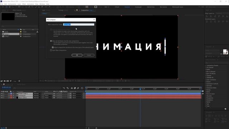Open the Effect menu
Viewport: 229px width, 129px height.
click(x=24, y=4)
